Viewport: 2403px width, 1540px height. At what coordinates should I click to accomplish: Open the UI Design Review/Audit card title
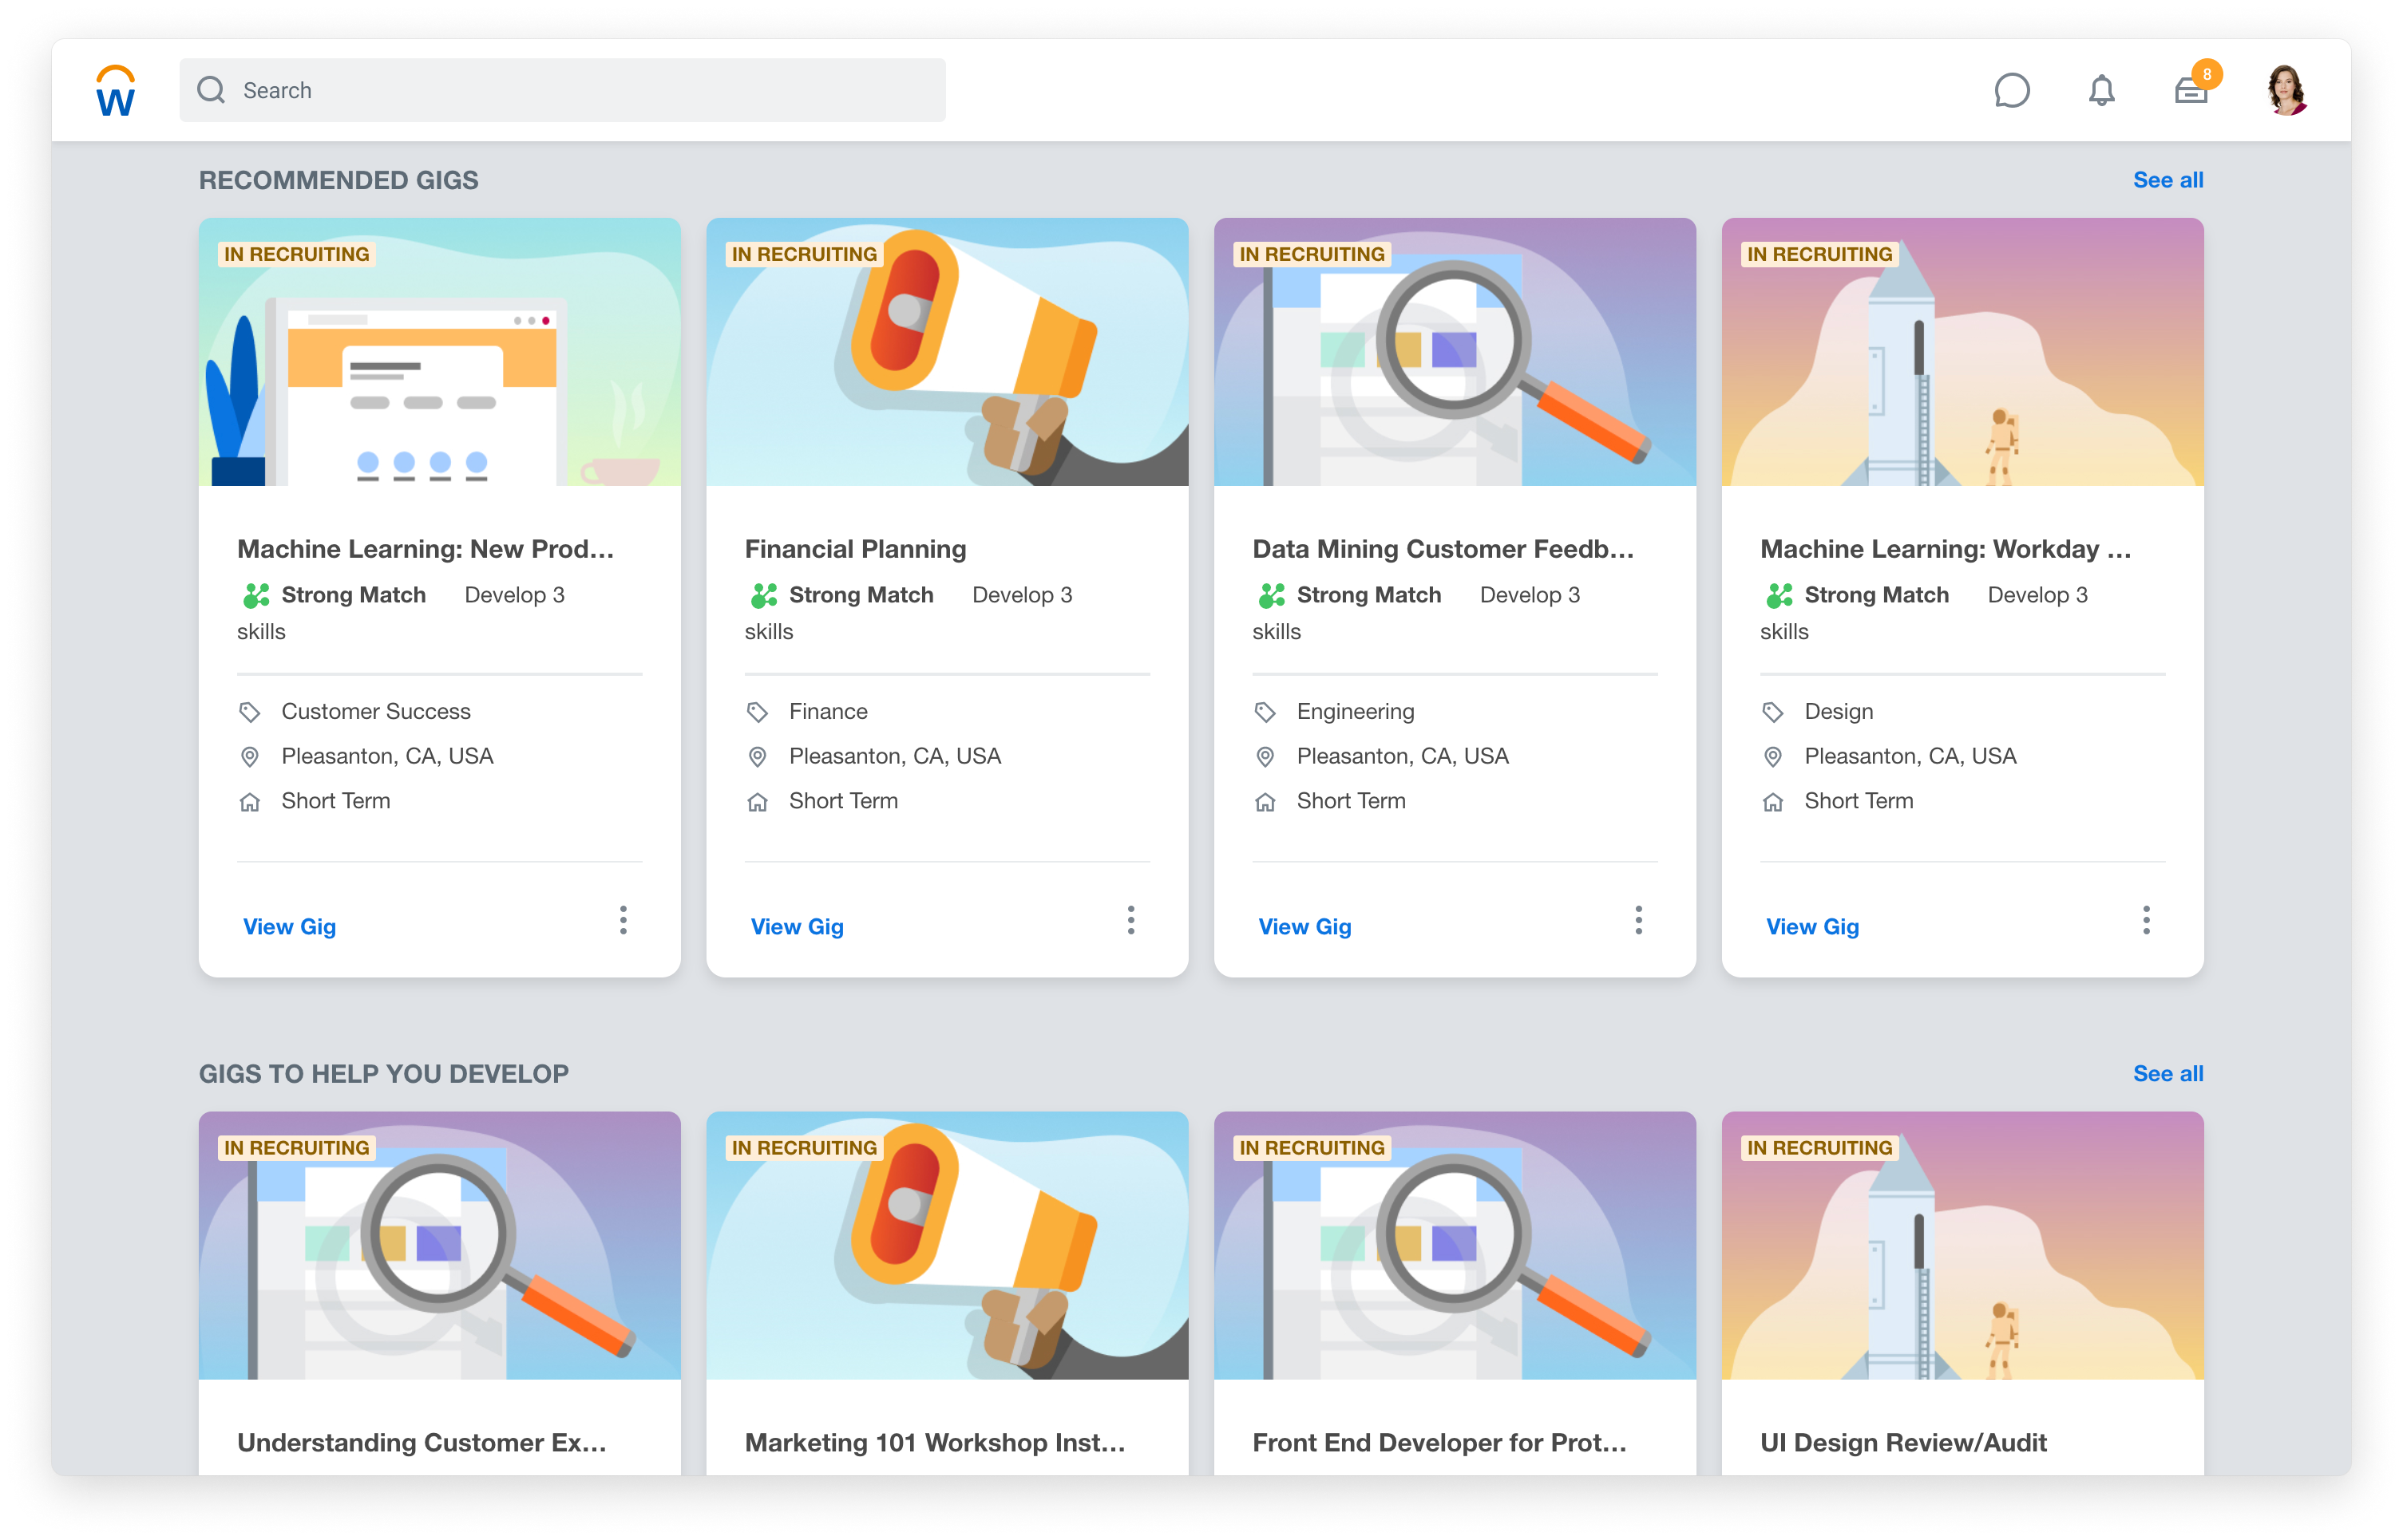pyautogui.click(x=1902, y=1443)
